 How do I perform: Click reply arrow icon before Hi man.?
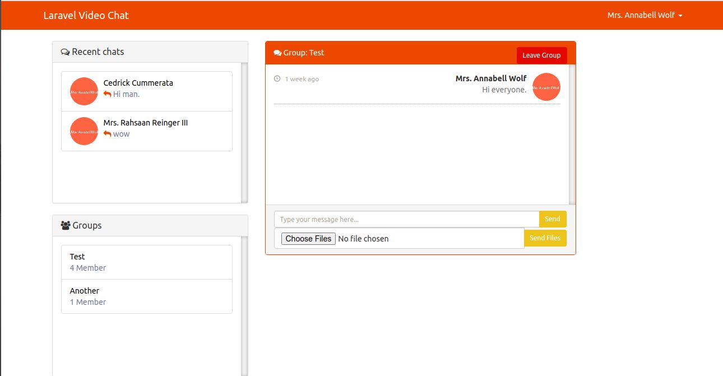(108, 94)
